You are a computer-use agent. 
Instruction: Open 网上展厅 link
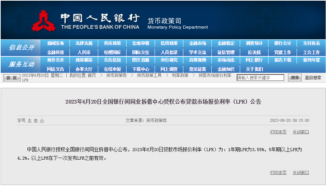(x=254, y=60)
